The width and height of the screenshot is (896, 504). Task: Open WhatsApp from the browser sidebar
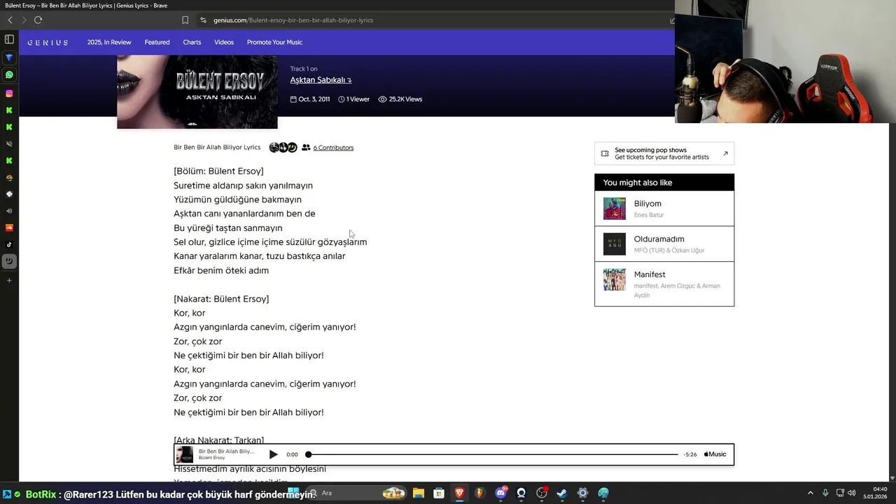[x=9, y=74]
